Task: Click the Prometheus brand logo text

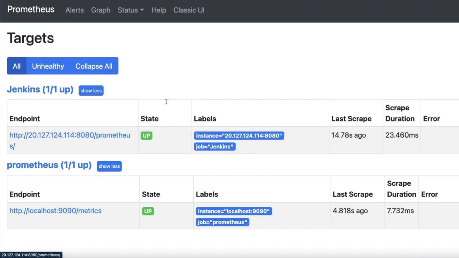Action: click(x=31, y=9)
